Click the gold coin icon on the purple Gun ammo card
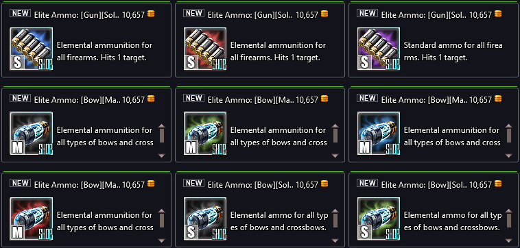The height and width of the screenshot is (248, 520). point(498,14)
